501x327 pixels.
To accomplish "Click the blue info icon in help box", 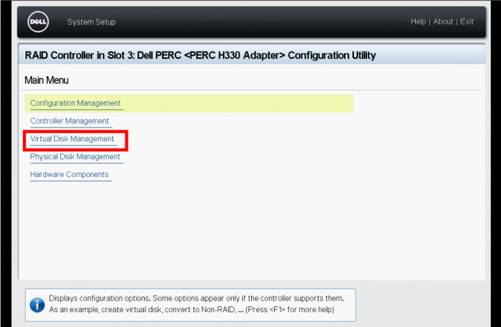I will [37, 305].
